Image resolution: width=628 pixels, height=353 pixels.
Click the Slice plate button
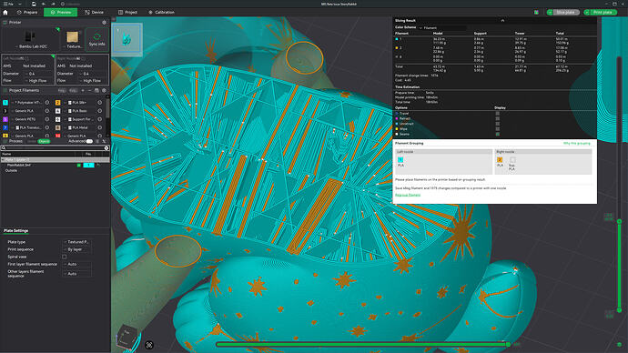click(566, 13)
